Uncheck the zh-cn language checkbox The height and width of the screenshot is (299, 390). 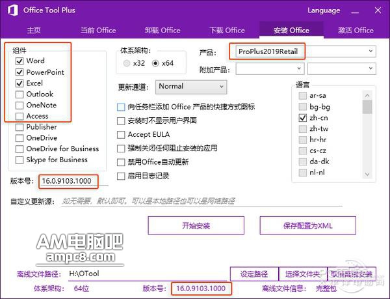[x=302, y=118]
